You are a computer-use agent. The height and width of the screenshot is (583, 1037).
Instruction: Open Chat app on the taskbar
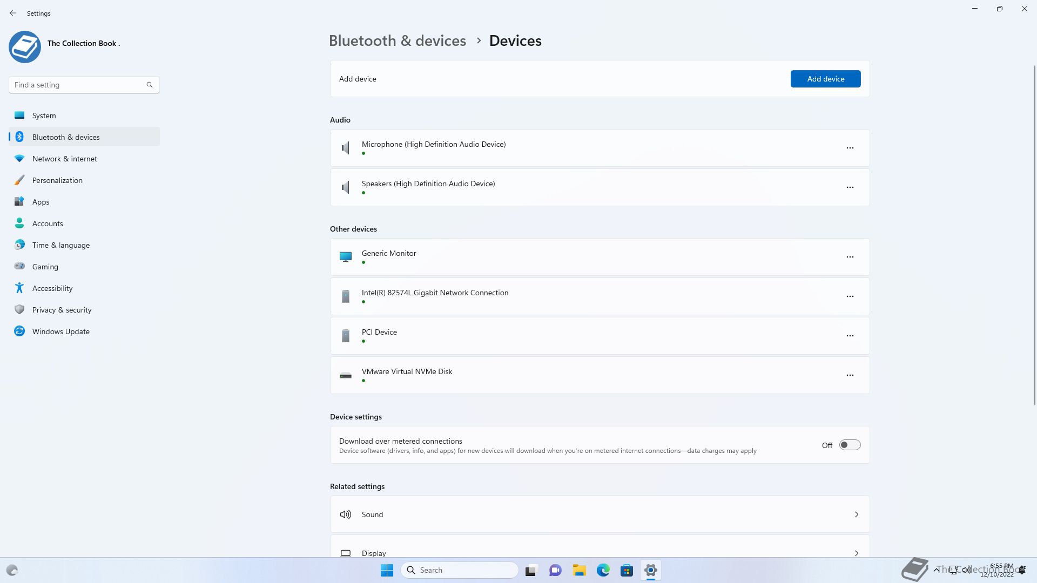pos(556,570)
